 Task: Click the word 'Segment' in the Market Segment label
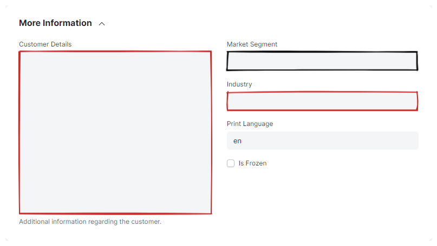click(x=264, y=44)
